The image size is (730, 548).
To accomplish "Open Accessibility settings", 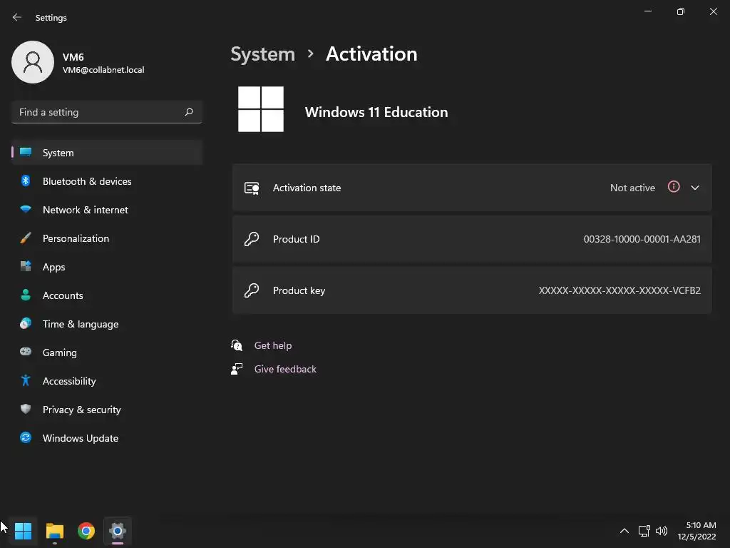I will [x=107, y=381].
